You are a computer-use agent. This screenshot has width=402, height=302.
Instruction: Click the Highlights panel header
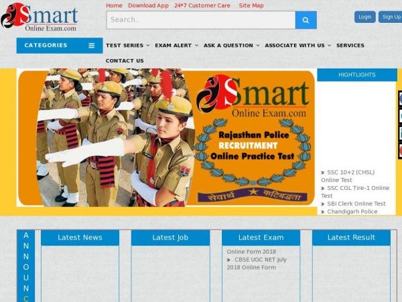click(357, 74)
